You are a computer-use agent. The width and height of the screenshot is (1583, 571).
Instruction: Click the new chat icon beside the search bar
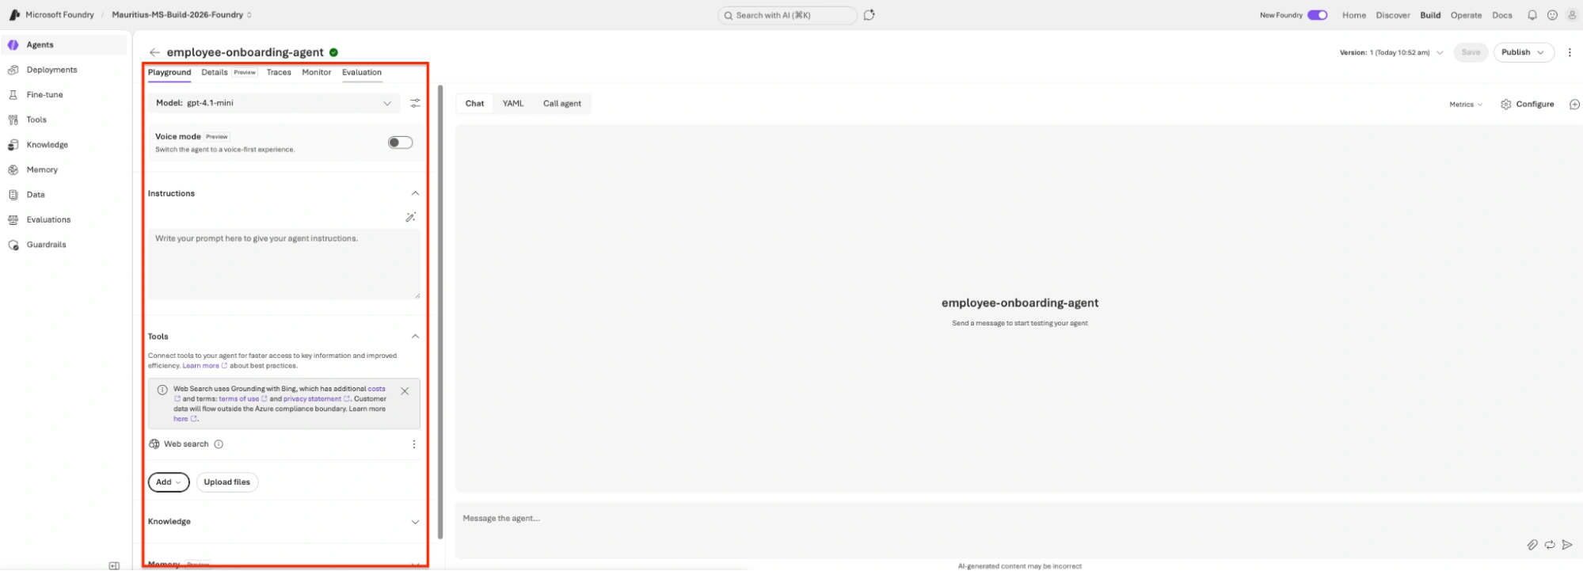pyautogui.click(x=869, y=15)
